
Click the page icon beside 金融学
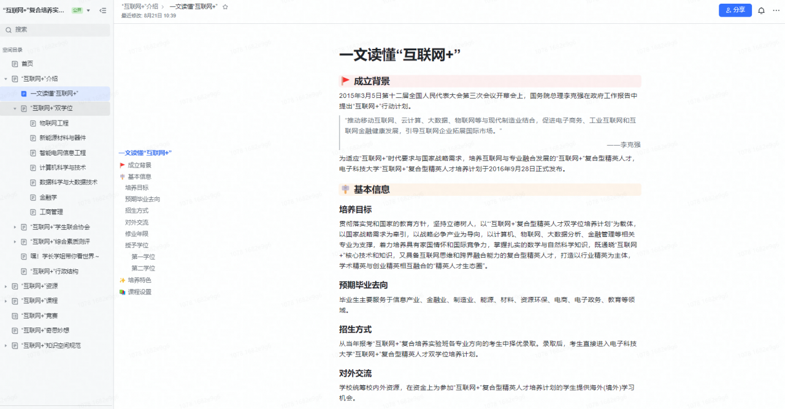33,197
